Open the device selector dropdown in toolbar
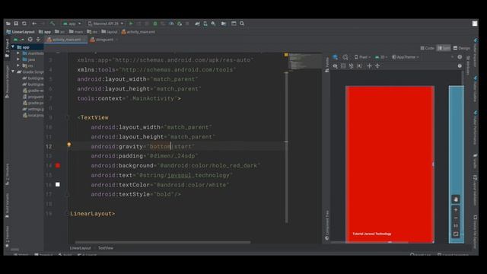Viewport: 487px width, 274px height. [x=106, y=24]
